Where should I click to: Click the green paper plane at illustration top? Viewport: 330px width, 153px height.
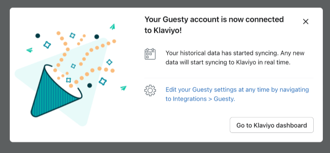[112, 26]
